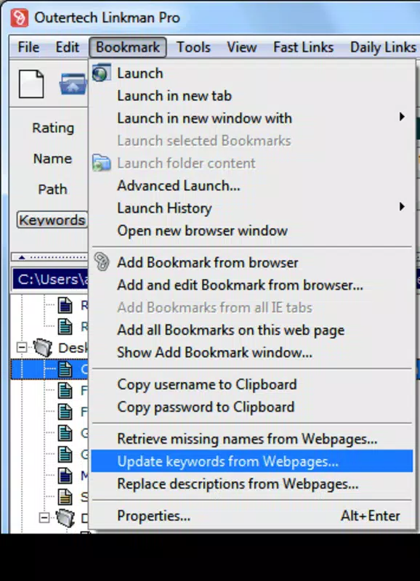Open Properties... from Bookmark menu
This screenshot has height=581, width=420.
252,516
